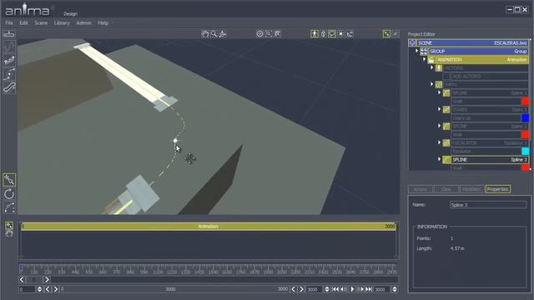This screenshot has height=300, width=534.
Task: Click blue color swatch on Stairs Up row
Action: [525, 117]
